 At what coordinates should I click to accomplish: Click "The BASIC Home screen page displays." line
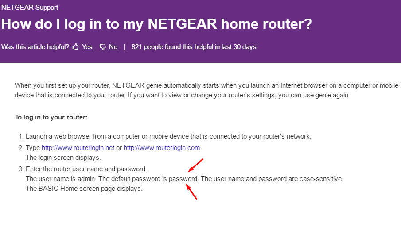point(84,189)
